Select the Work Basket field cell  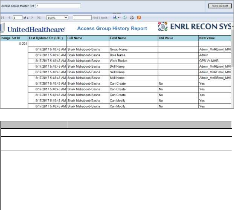click(133, 61)
